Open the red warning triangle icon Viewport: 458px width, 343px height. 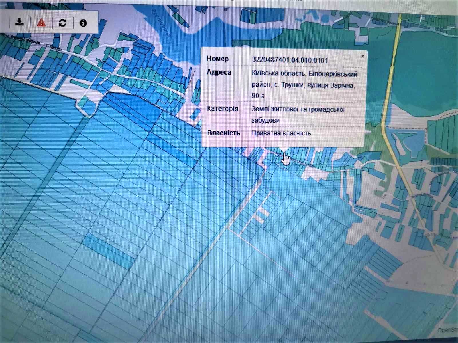tap(41, 22)
